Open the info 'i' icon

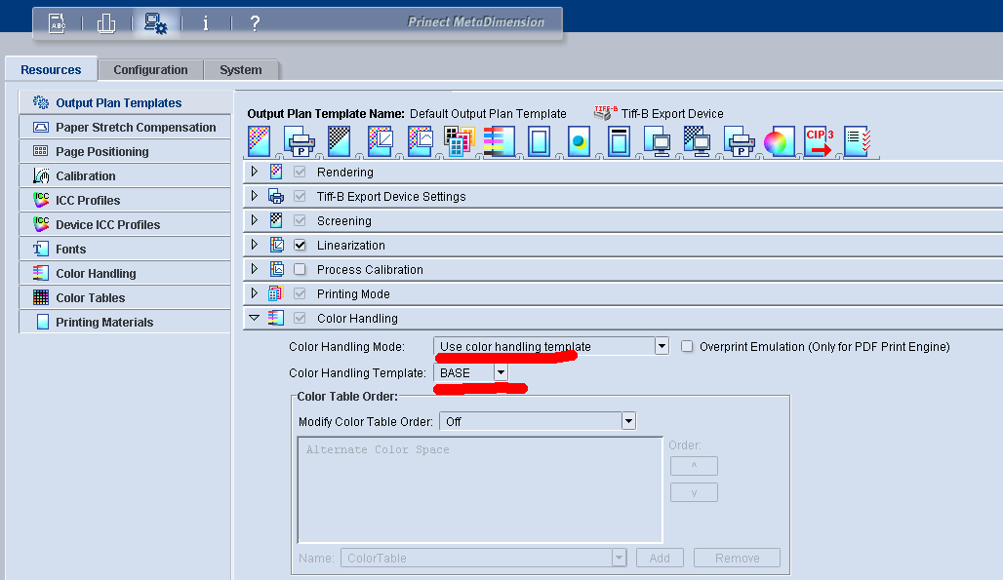(x=205, y=23)
